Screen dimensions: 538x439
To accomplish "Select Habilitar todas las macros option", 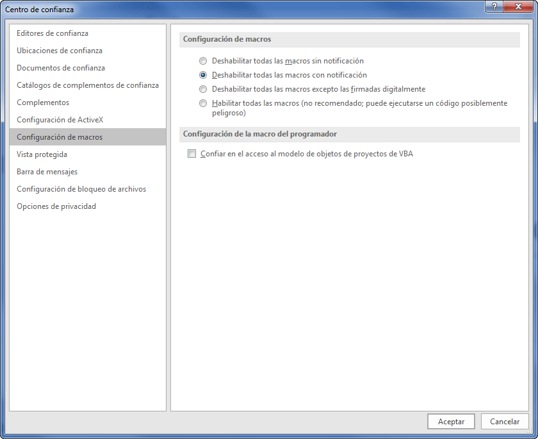I will pyautogui.click(x=203, y=104).
